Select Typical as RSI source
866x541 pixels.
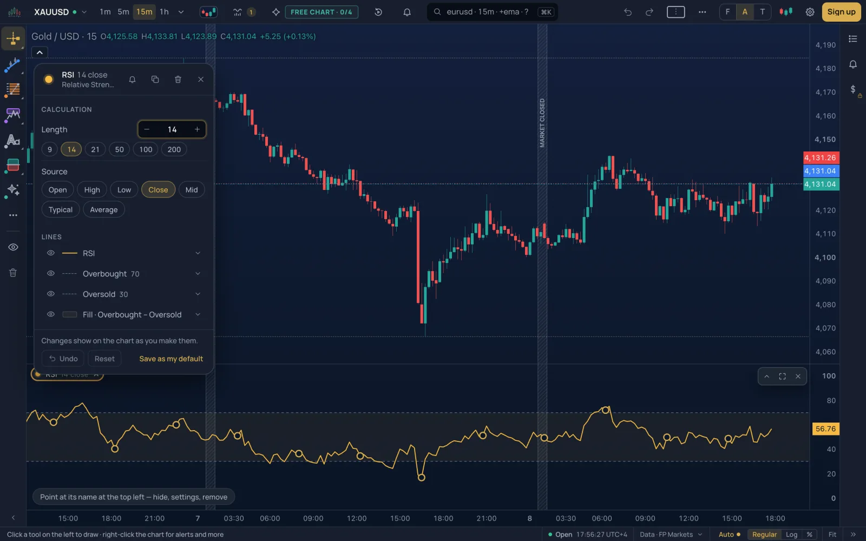click(61, 210)
